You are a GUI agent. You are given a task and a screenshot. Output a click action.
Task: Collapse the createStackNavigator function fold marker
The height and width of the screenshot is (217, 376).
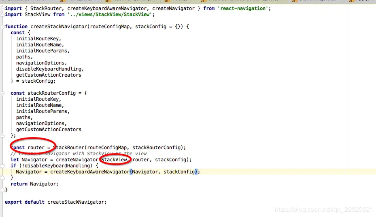[2, 27]
